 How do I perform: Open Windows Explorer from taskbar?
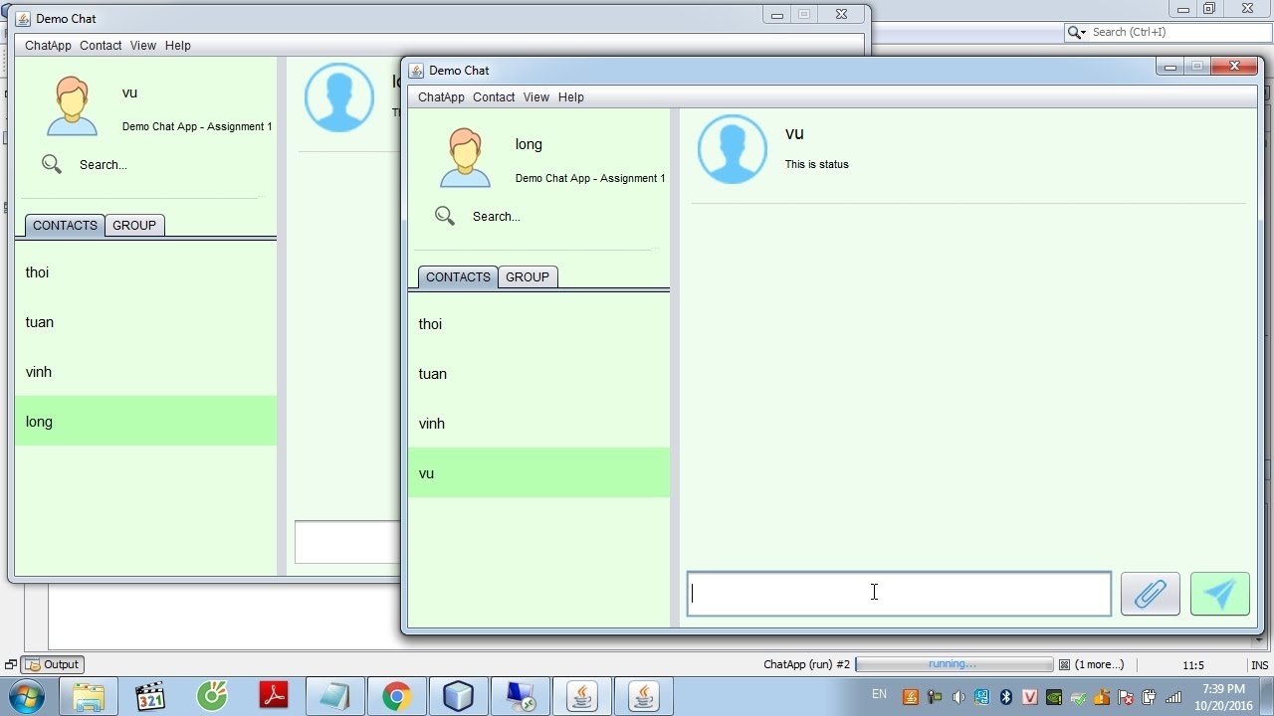(x=89, y=695)
